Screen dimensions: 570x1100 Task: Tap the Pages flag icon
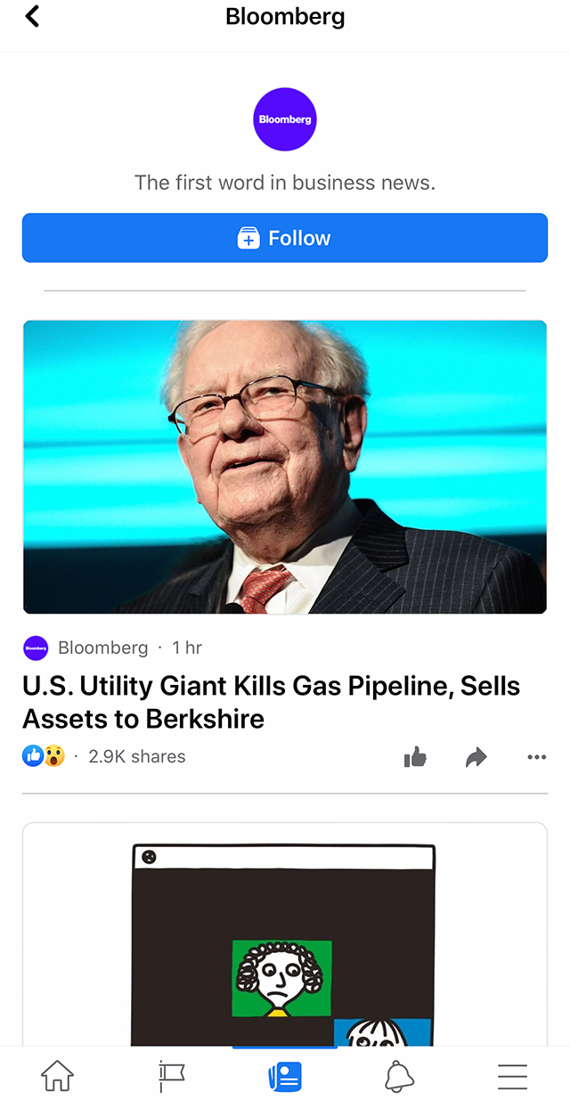pyautogui.click(x=171, y=1075)
